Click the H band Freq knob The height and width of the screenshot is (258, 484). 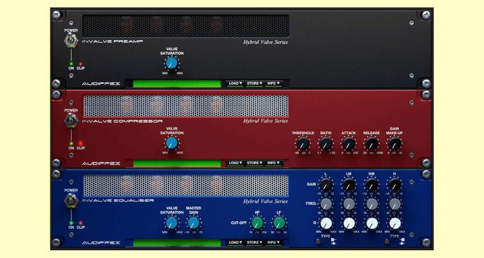(x=395, y=204)
